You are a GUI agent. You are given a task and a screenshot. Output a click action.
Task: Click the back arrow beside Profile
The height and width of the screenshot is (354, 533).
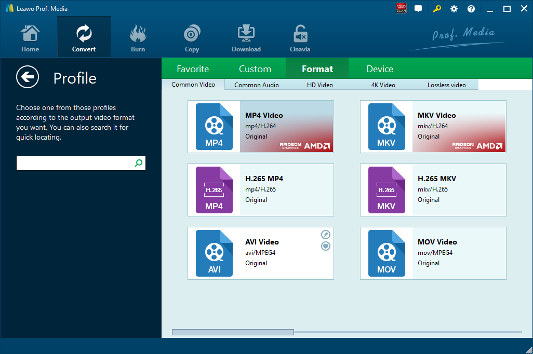tap(28, 77)
